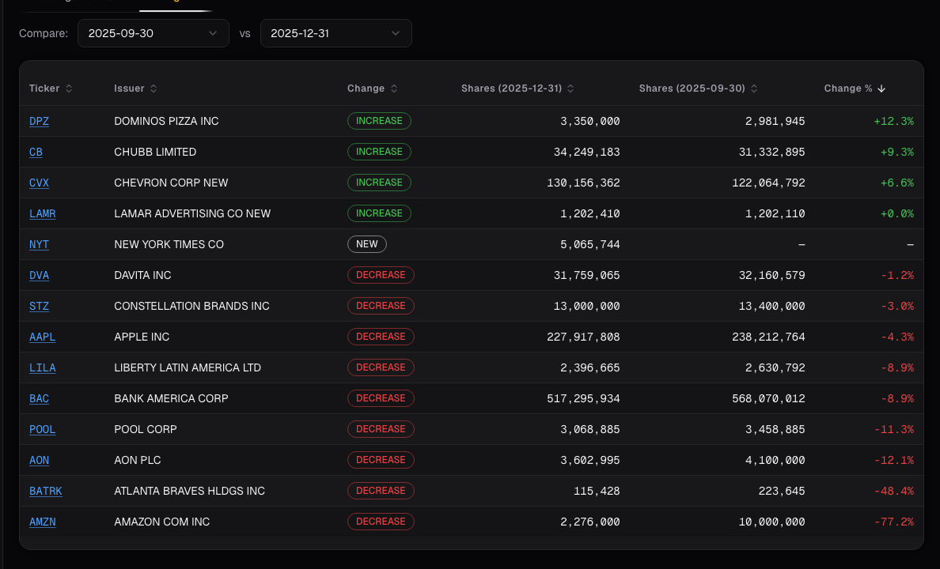Screen dimensions: 940x569
Task: Click the DECREASE badge on the Amazon row
Action: click(381, 522)
